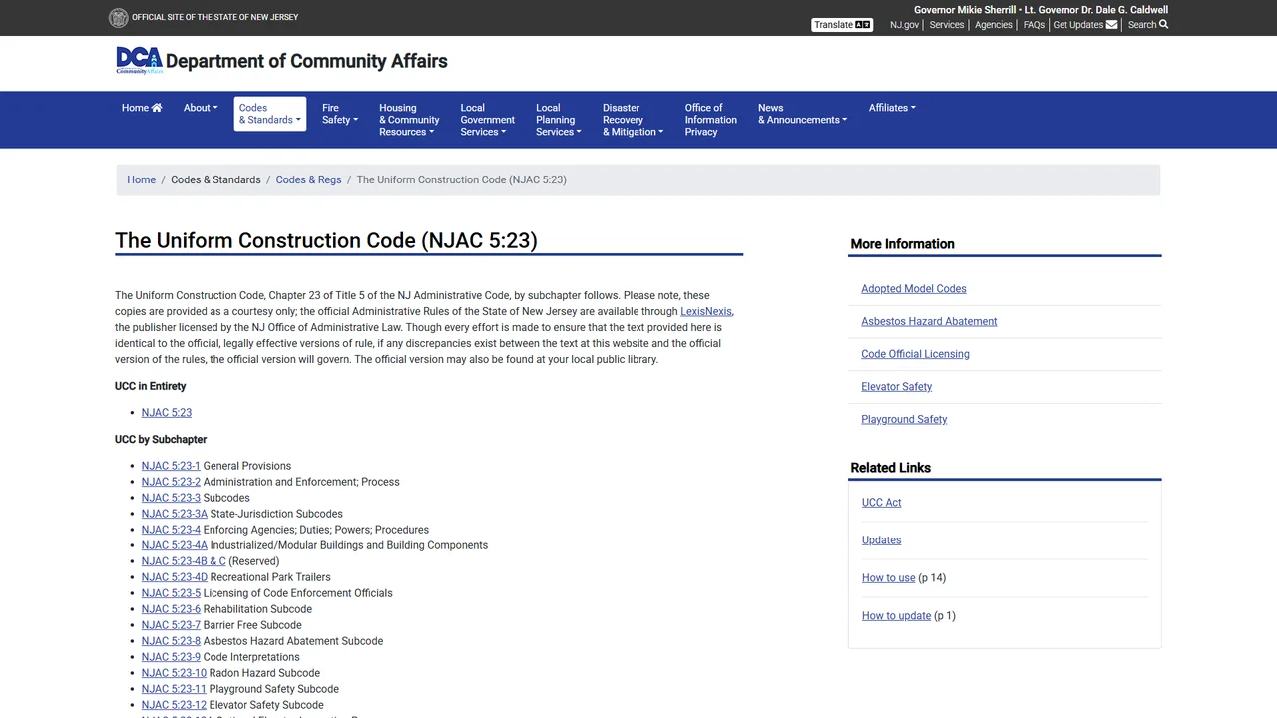Open Adopted Model Codes link
The image size is (1277, 718).
pos(914,289)
